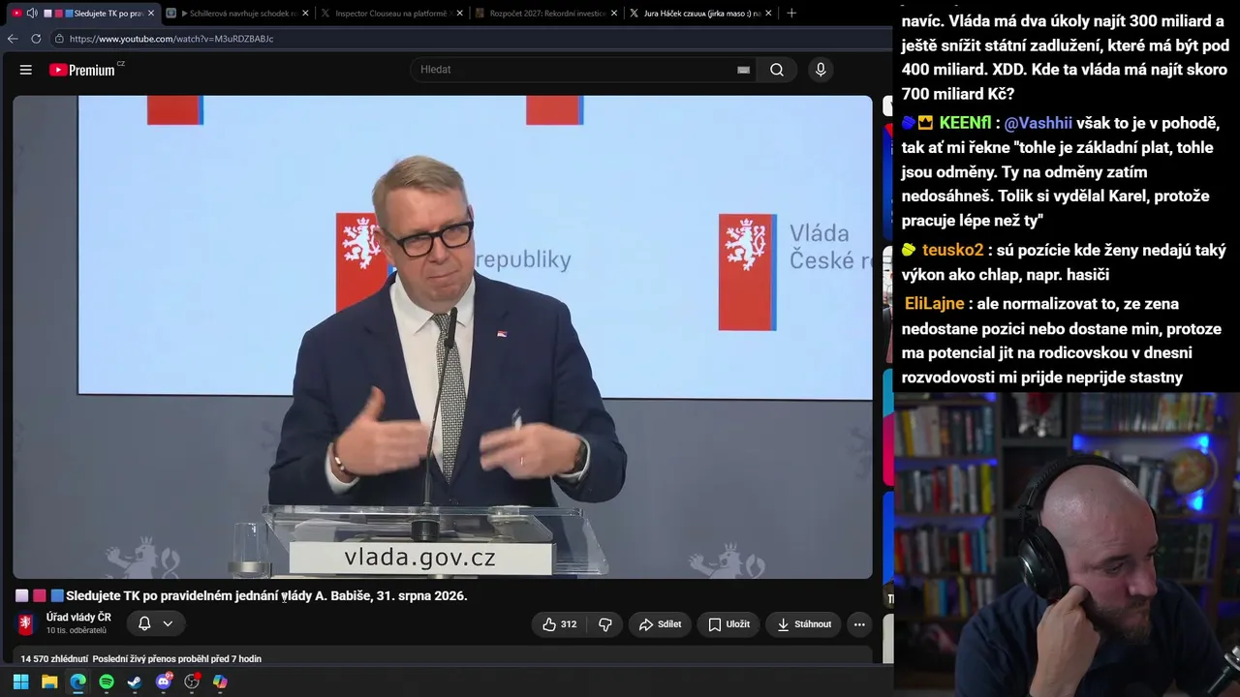Switch to the Rozpočet 2027 tab
Image resolution: width=1240 pixels, height=697 pixels.
(548, 14)
